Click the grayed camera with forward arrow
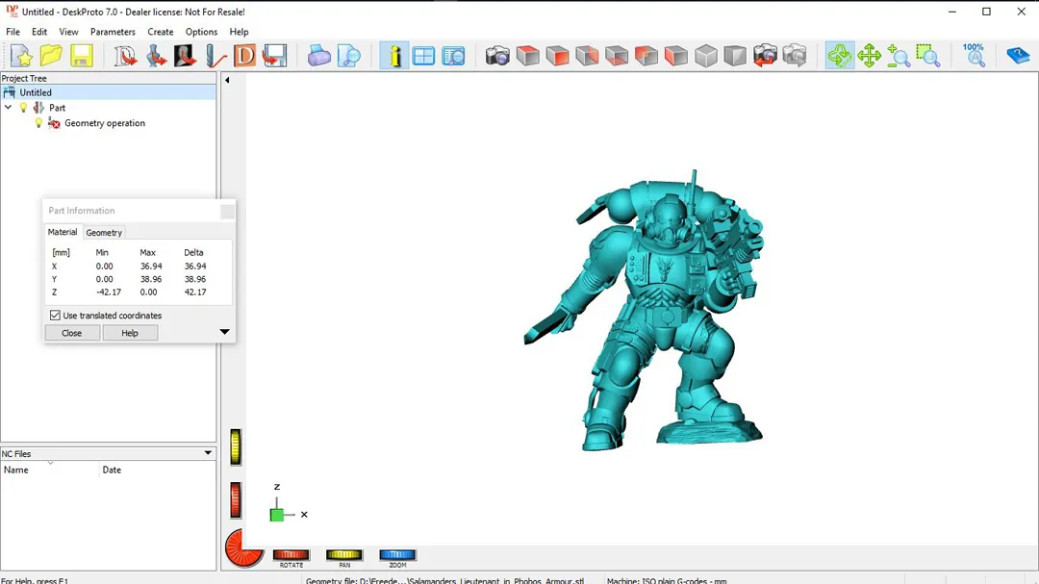 795,56
